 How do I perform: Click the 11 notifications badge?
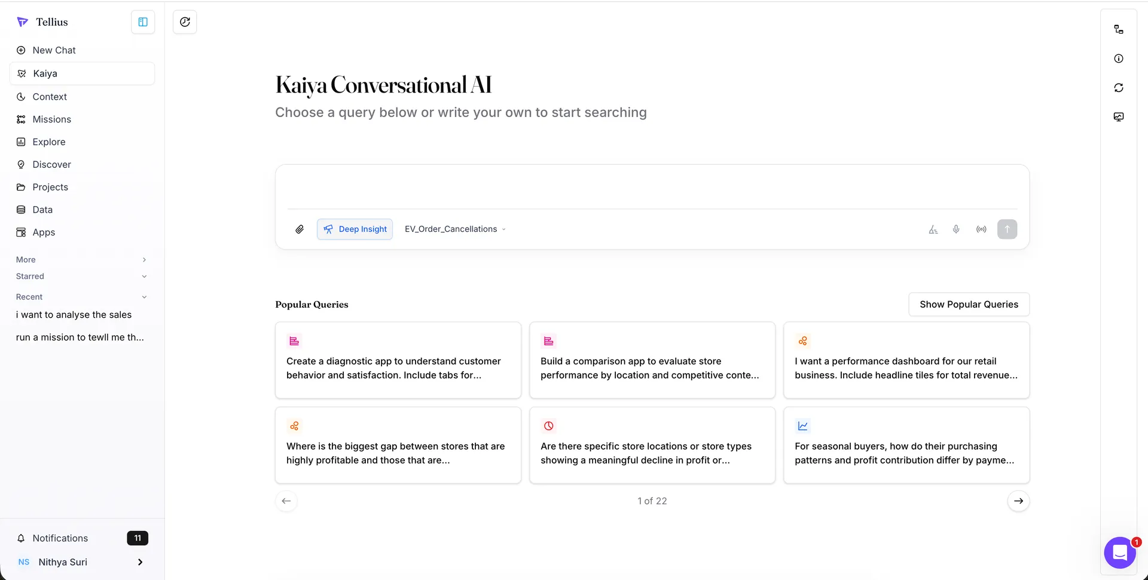(138, 538)
